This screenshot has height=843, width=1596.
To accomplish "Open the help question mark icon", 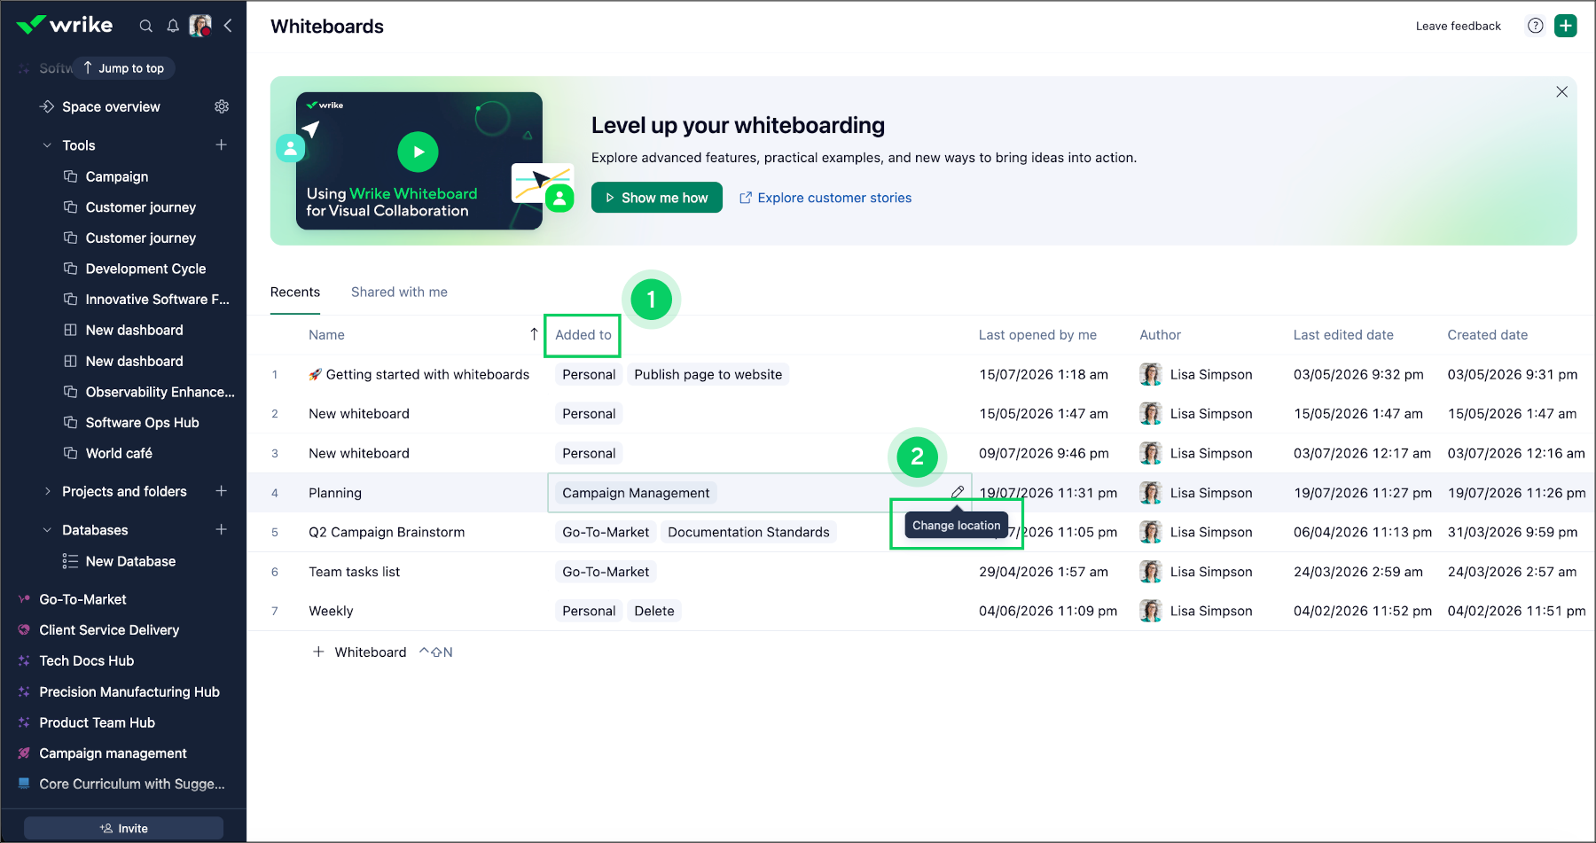I will pos(1536,26).
